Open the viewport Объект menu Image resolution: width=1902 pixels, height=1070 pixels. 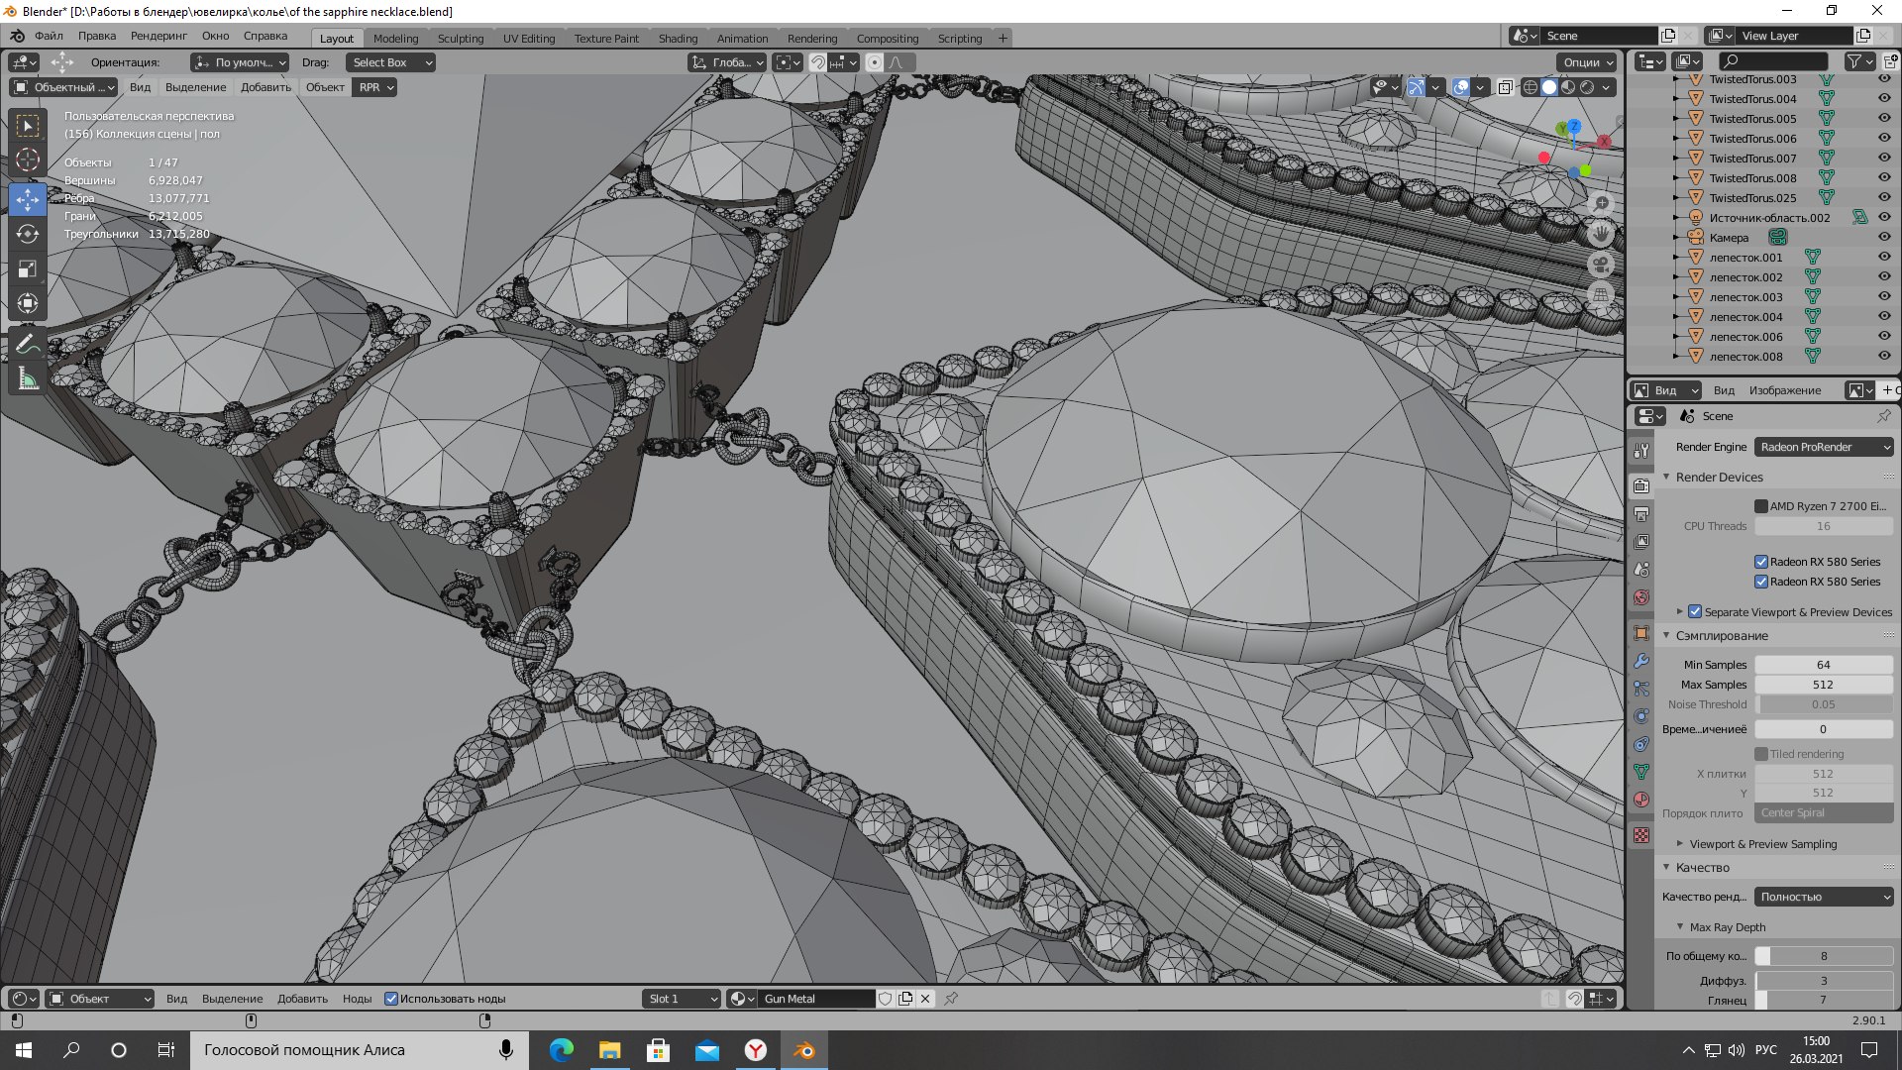(x=325, y=87)
